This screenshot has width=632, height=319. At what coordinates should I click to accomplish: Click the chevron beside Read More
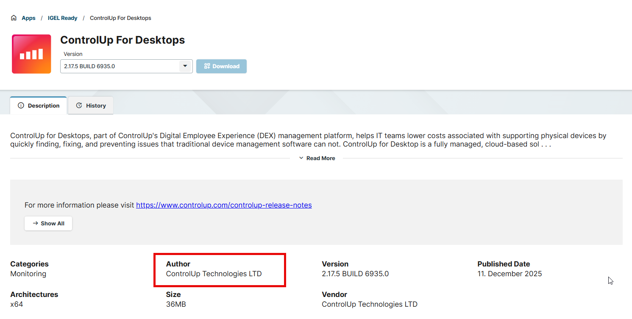[x=301, y=158]
